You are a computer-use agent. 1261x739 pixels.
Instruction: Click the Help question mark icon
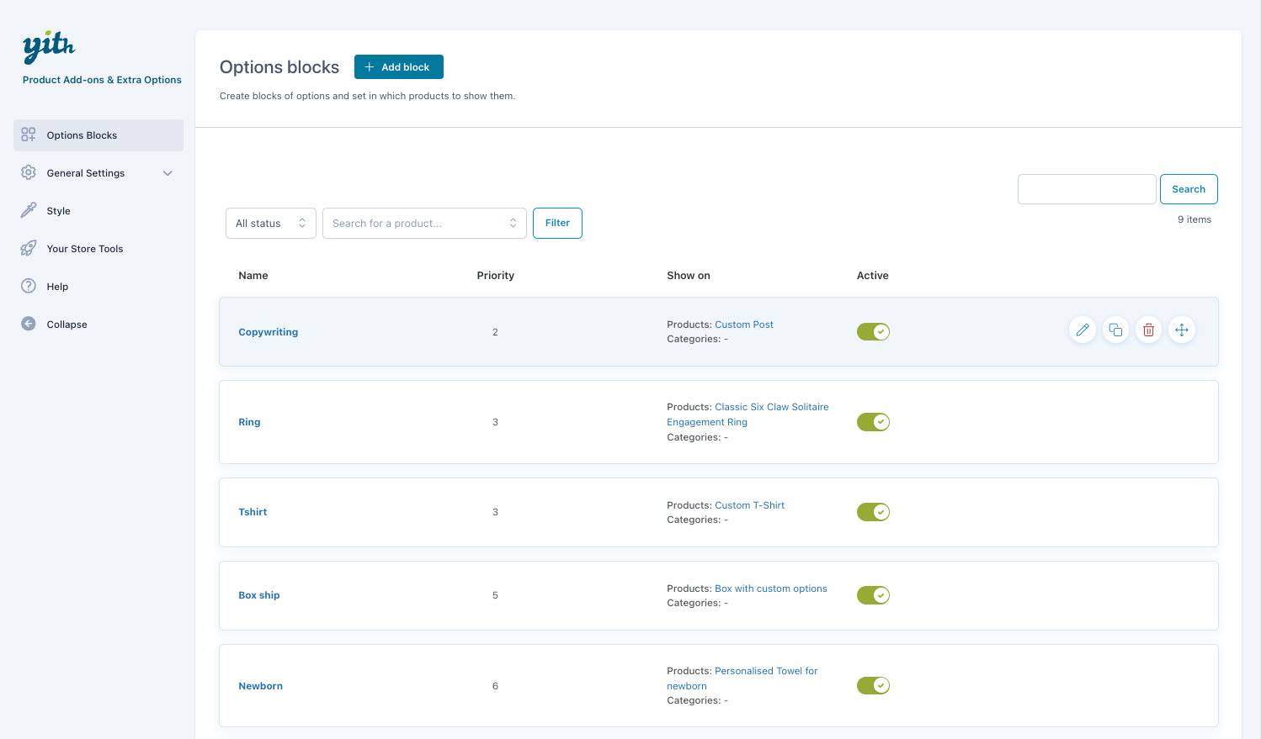pos(29,286)
